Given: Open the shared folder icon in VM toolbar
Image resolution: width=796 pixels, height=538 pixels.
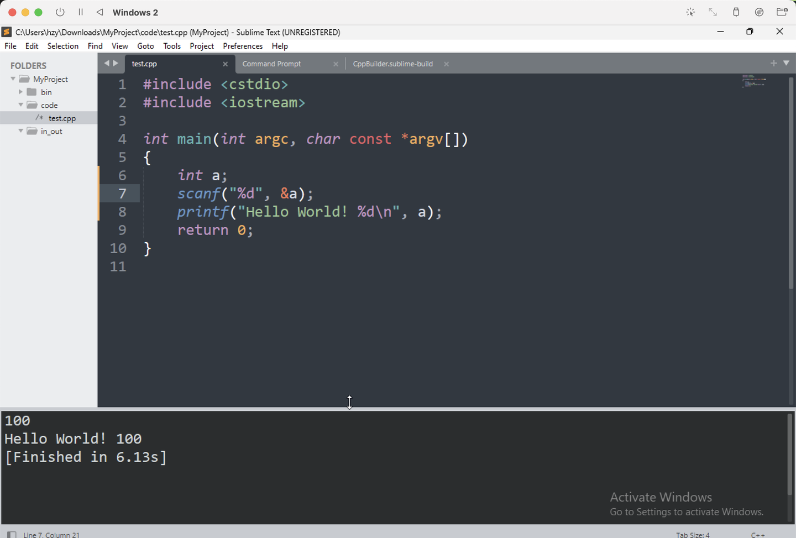Looking at the screenshot, I should click(x=782, y=12).
